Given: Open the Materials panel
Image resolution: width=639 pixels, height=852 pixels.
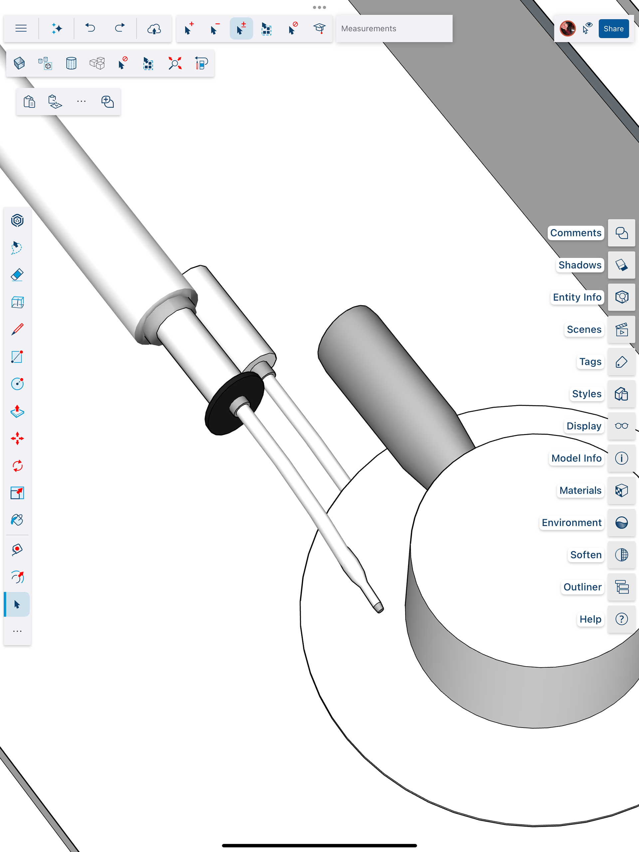Looking at the screenshot, I should pos(621,490).
